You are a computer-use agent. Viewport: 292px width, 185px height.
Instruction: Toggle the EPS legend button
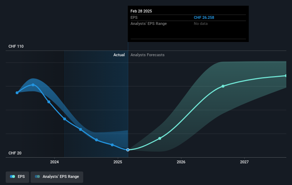point(17,177)
